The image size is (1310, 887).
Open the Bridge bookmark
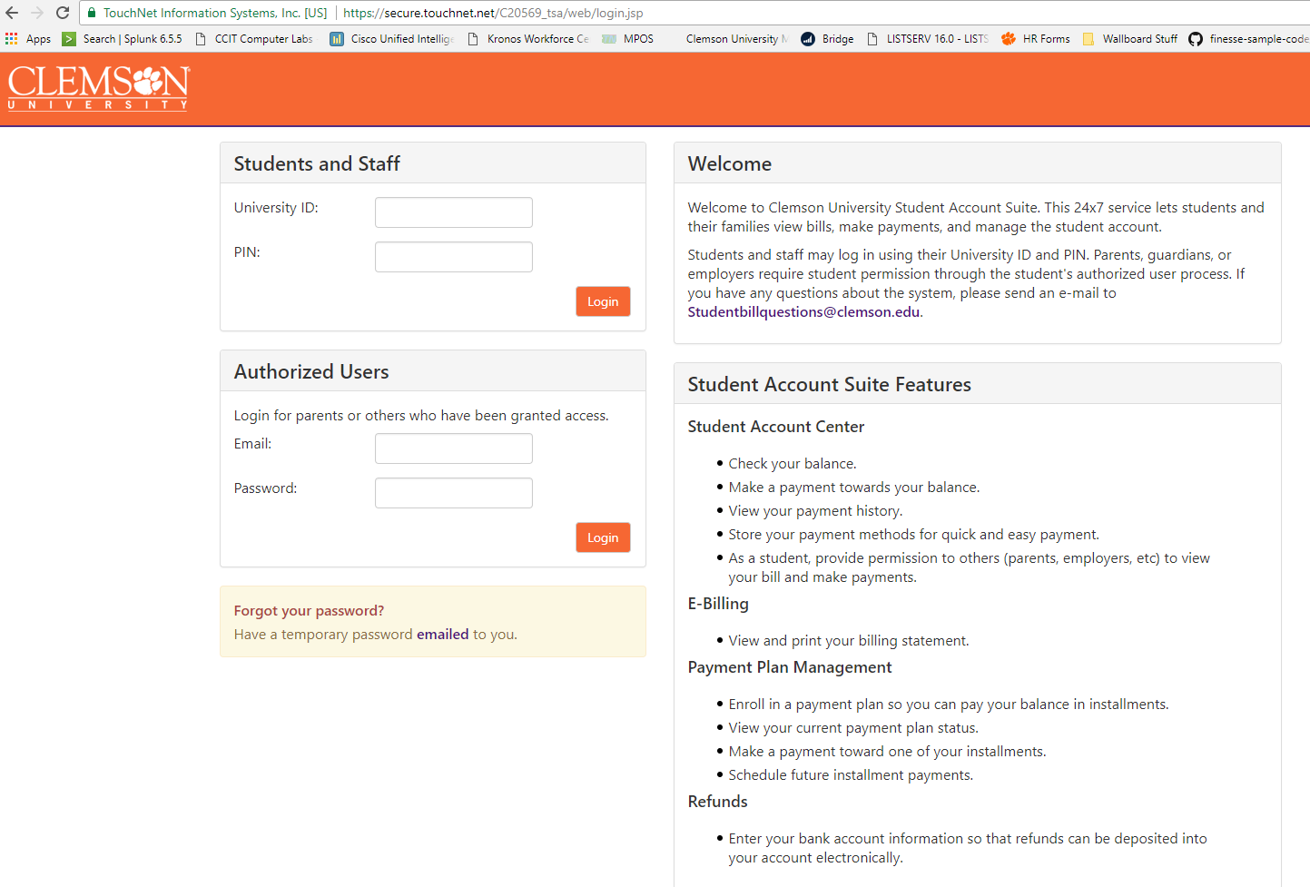827,39
